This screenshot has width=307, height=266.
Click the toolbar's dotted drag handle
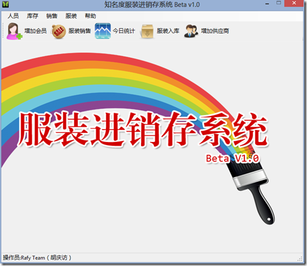pyautogui.click(x=3, y=31)
